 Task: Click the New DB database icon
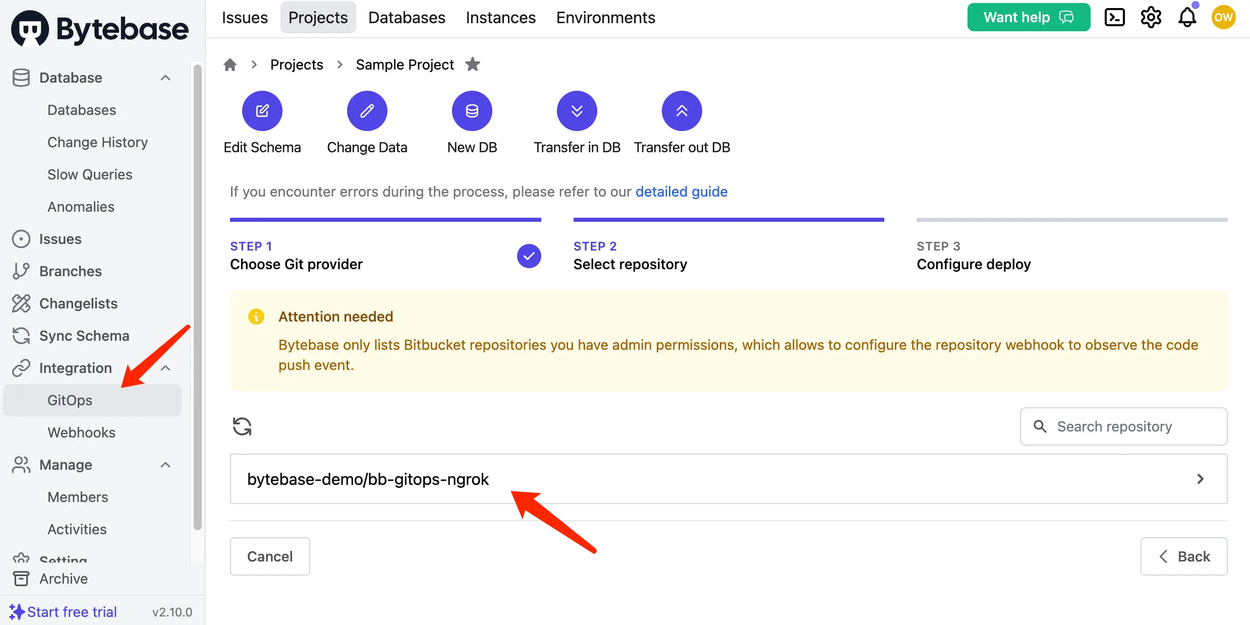[472, 111]
